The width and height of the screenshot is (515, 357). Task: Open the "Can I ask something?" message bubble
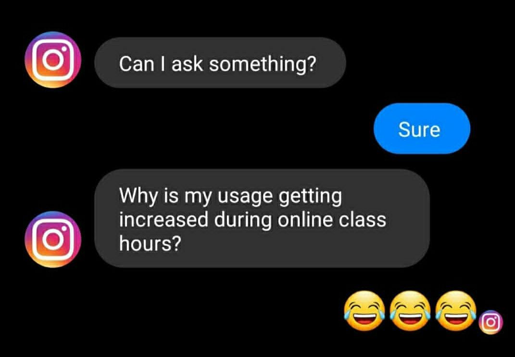220,62
